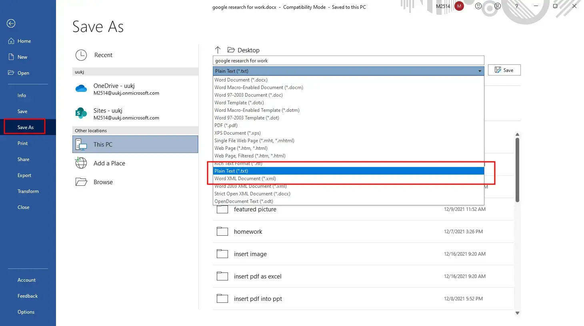
Task: Open Feedback page
Action: coord(28,296)
